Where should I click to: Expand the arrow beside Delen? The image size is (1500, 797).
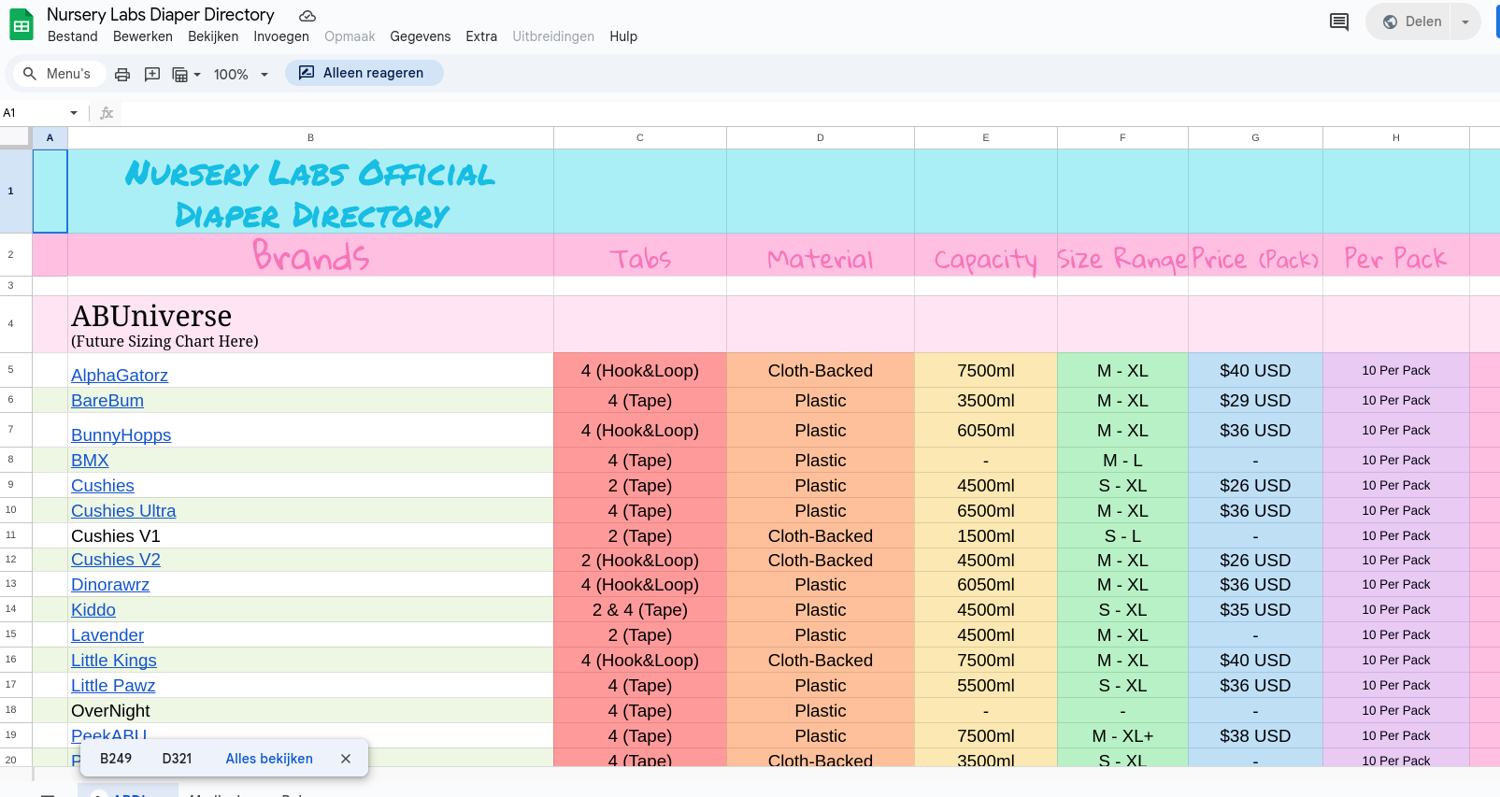tap(1465, 21)
